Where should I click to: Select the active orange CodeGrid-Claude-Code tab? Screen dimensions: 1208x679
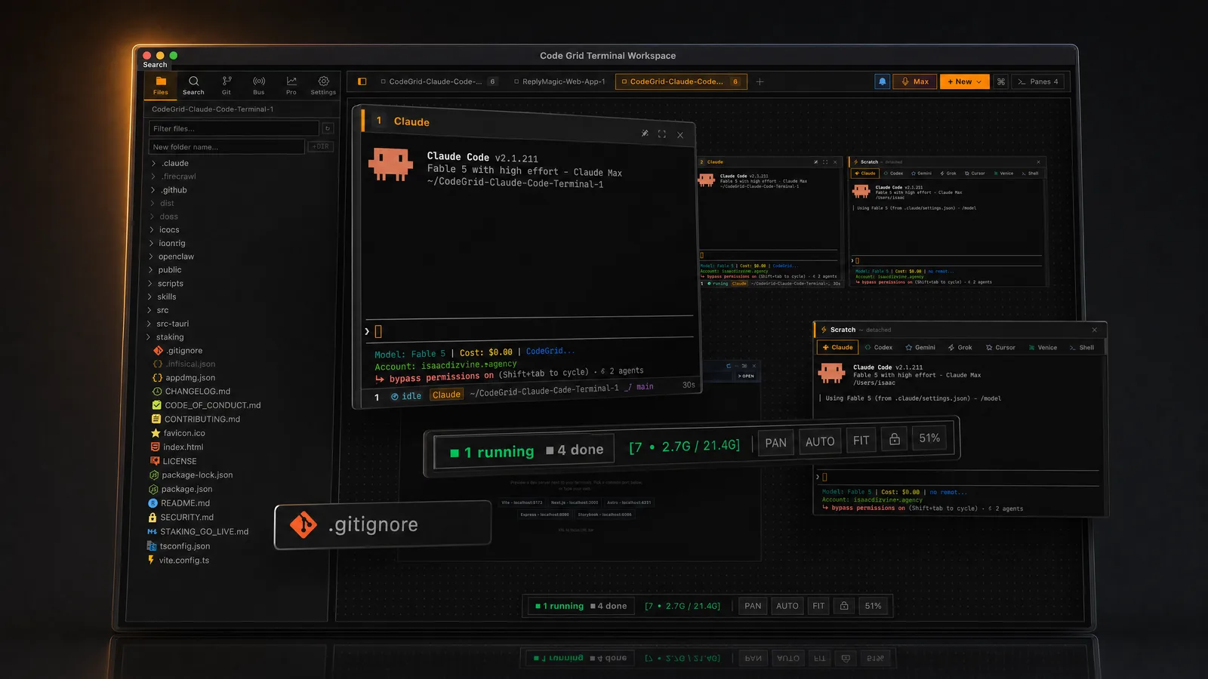pyautogui.click(x=681, y=81)
